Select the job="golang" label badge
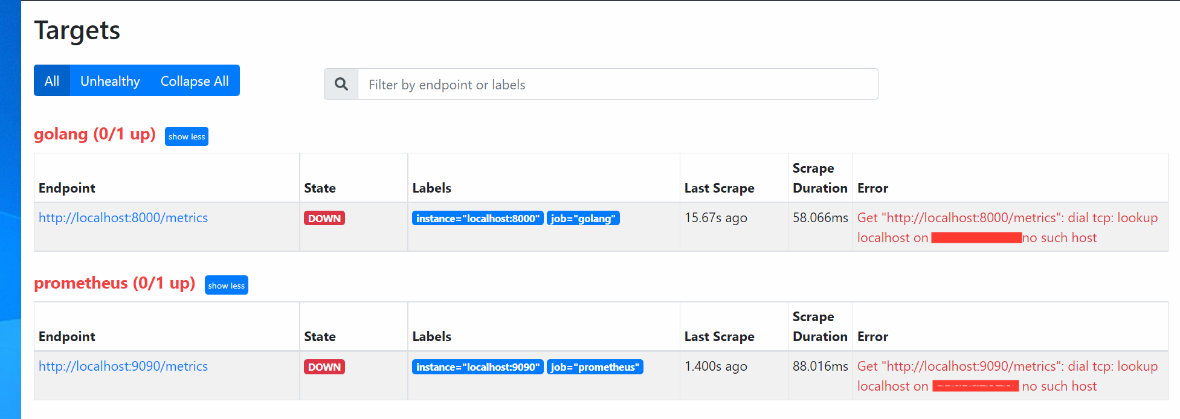This screenshot has width=1180, height=419. click(x=582, y=218)
